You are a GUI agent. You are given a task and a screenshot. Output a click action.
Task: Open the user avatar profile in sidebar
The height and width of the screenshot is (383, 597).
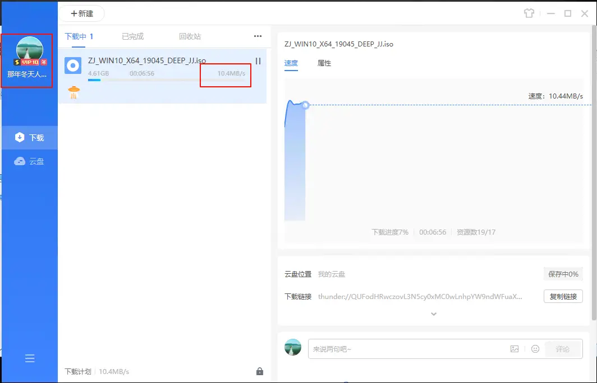click(29, 48)
